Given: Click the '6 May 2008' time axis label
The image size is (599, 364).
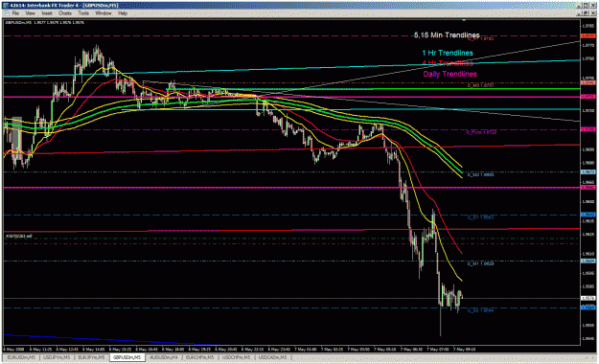Looking at the screenshot, I should (13, 349).
